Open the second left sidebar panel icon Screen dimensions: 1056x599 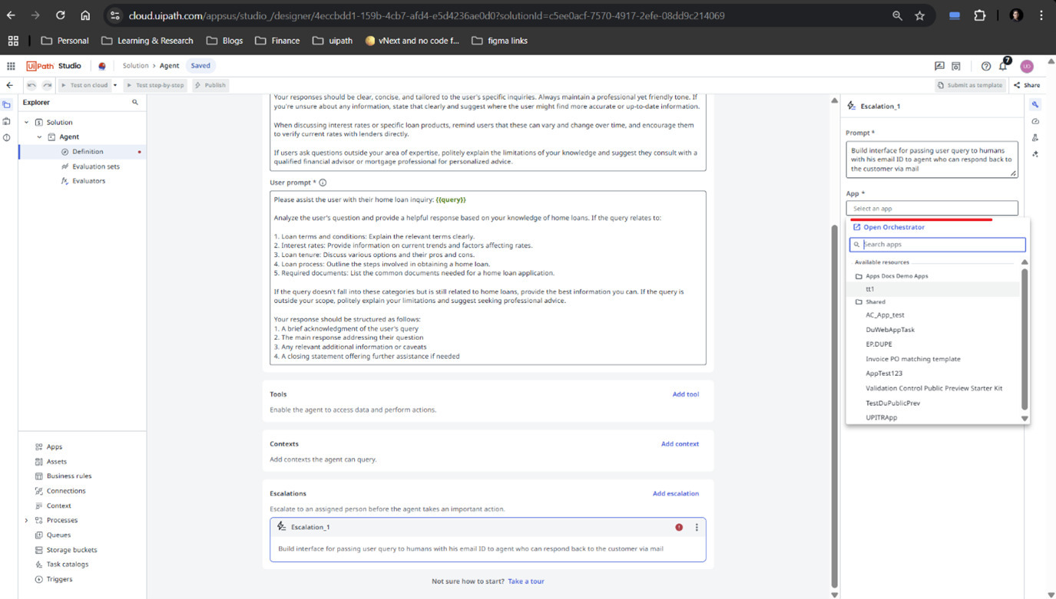(7, 121)
